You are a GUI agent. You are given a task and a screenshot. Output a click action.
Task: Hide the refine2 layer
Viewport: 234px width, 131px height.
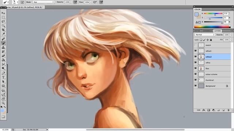pos(196,57)
